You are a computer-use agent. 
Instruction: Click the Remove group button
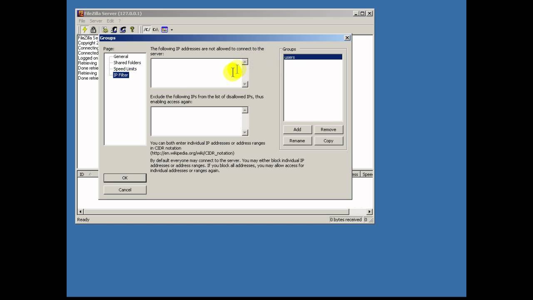pos(329,130)
